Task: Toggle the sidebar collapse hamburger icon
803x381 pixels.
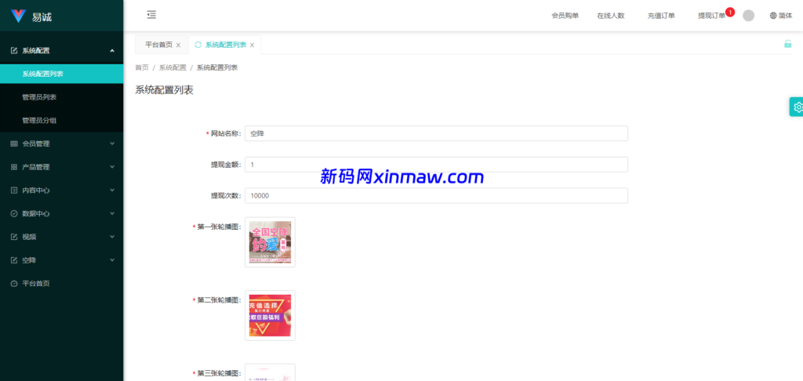Action: click(x=151, y=15)
